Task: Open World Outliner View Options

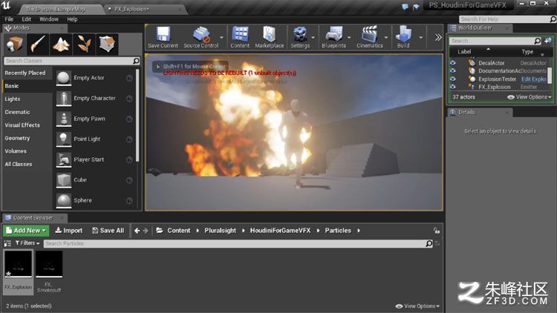Action: pyautogui.click(x=530, y=97)
